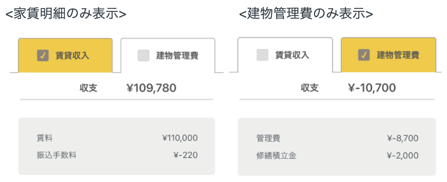Screen dimensions: 447x182
Task: Click the 収支 total ¥109,780
Action: 151,88
